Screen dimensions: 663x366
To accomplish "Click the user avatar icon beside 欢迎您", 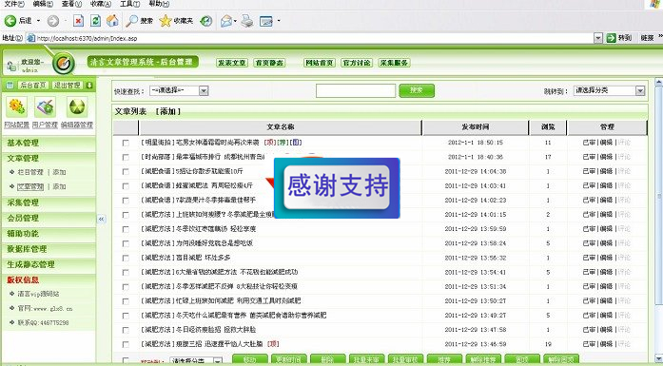I will point(11,66).
